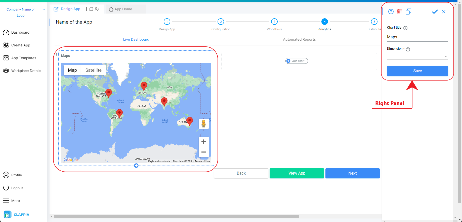Click the North America map pin
This screenshot has height=222, width=462.
[x=109, y=93]
